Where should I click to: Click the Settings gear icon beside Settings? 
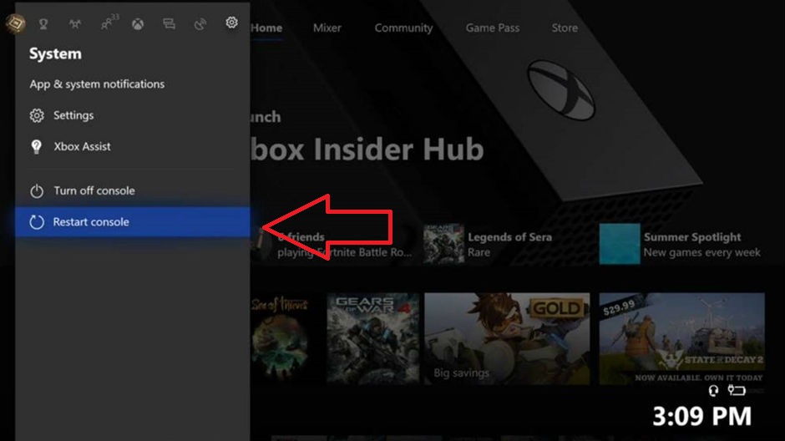37,115
